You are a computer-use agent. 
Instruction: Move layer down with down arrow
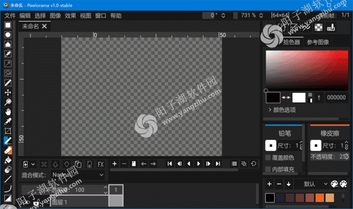[67, 164]
